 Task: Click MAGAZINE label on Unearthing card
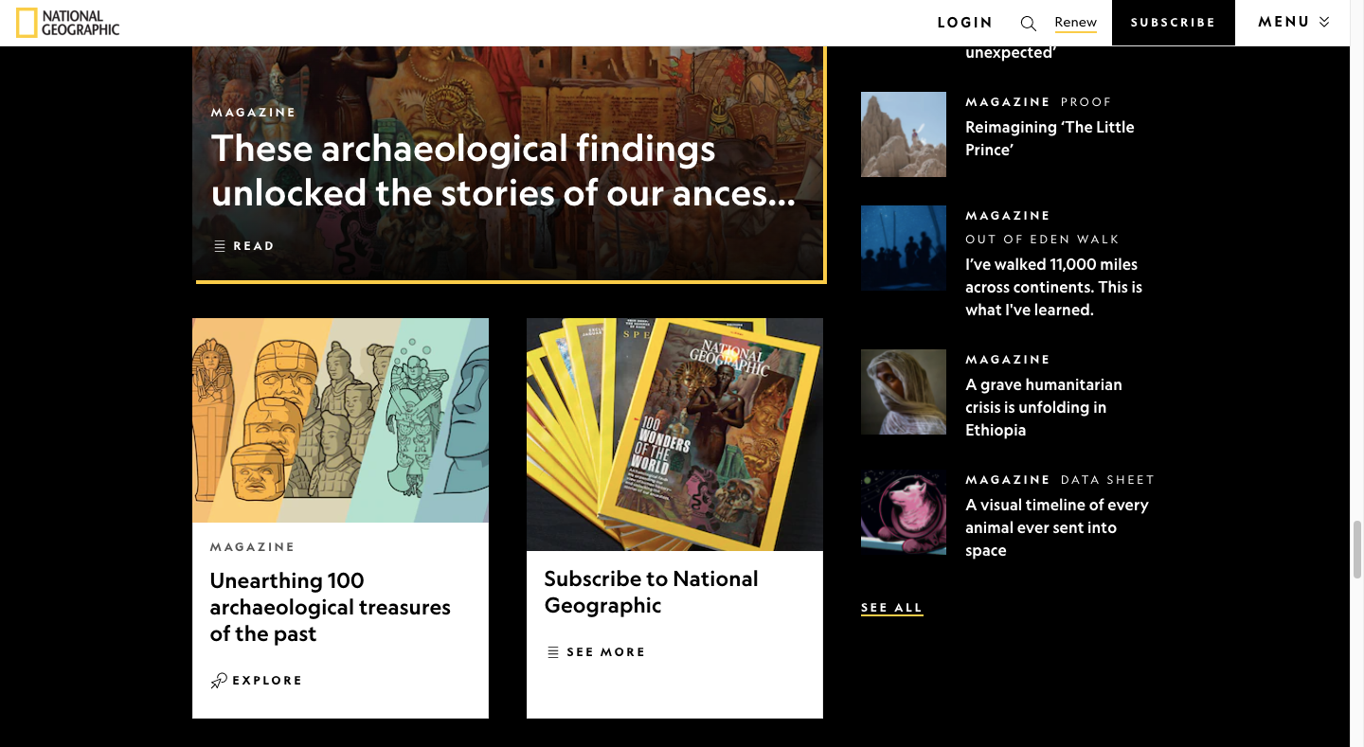click(252, 547)
